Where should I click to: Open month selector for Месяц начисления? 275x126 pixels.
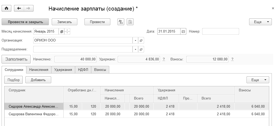[x=61, y=31]
